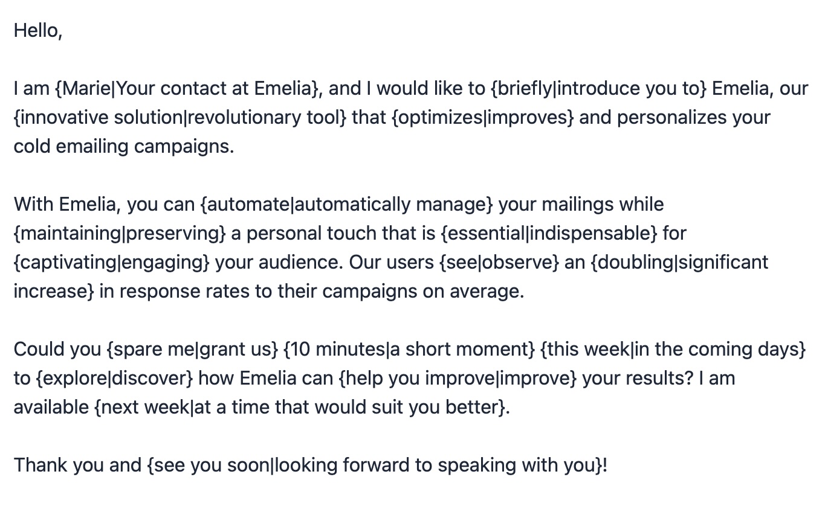The width and height of the screenshot is (828, 512).
Task: Click the {spare me|grant us} variation
Action: pyautogui.click(x=192, y=349)
